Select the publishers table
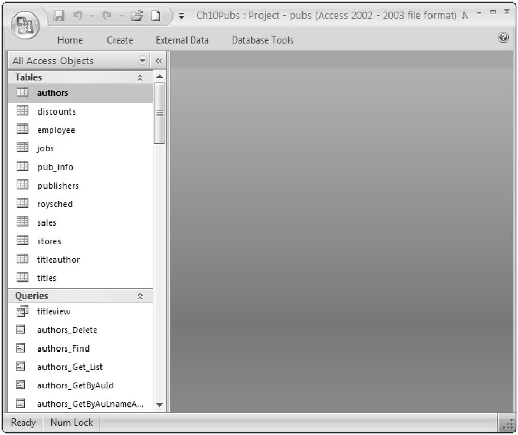This screenshot has width=518, height=435. [57, 186]
